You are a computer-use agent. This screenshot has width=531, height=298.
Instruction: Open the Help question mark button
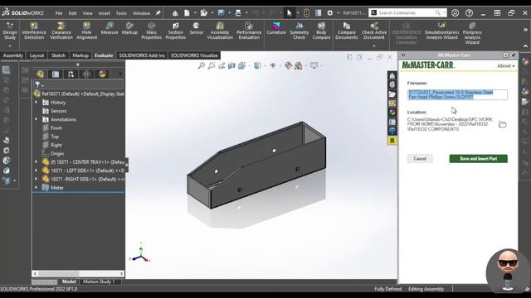469,13
